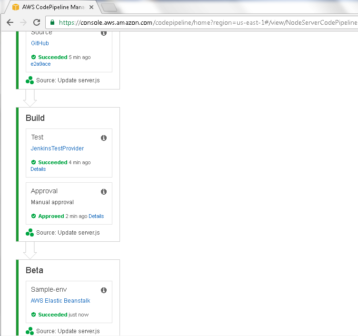Click the Test Succeeded check icon
The height and width of the screenshot is (336, 358).
[x=33, y=162]
